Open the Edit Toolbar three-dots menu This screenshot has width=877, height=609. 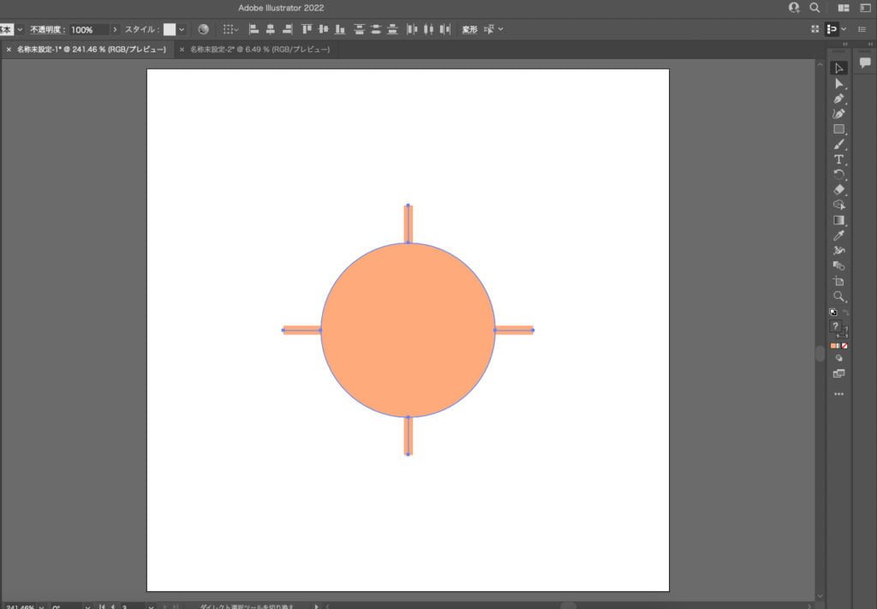[838, 394]
